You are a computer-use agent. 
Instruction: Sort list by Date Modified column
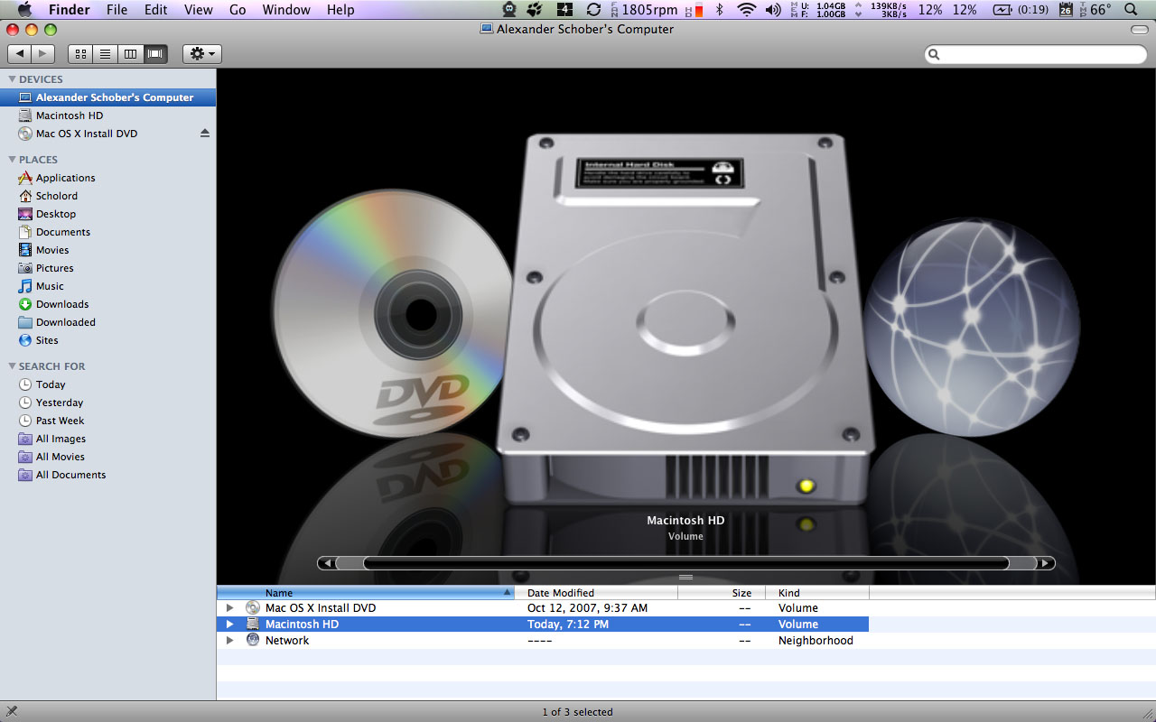point(596,593)
